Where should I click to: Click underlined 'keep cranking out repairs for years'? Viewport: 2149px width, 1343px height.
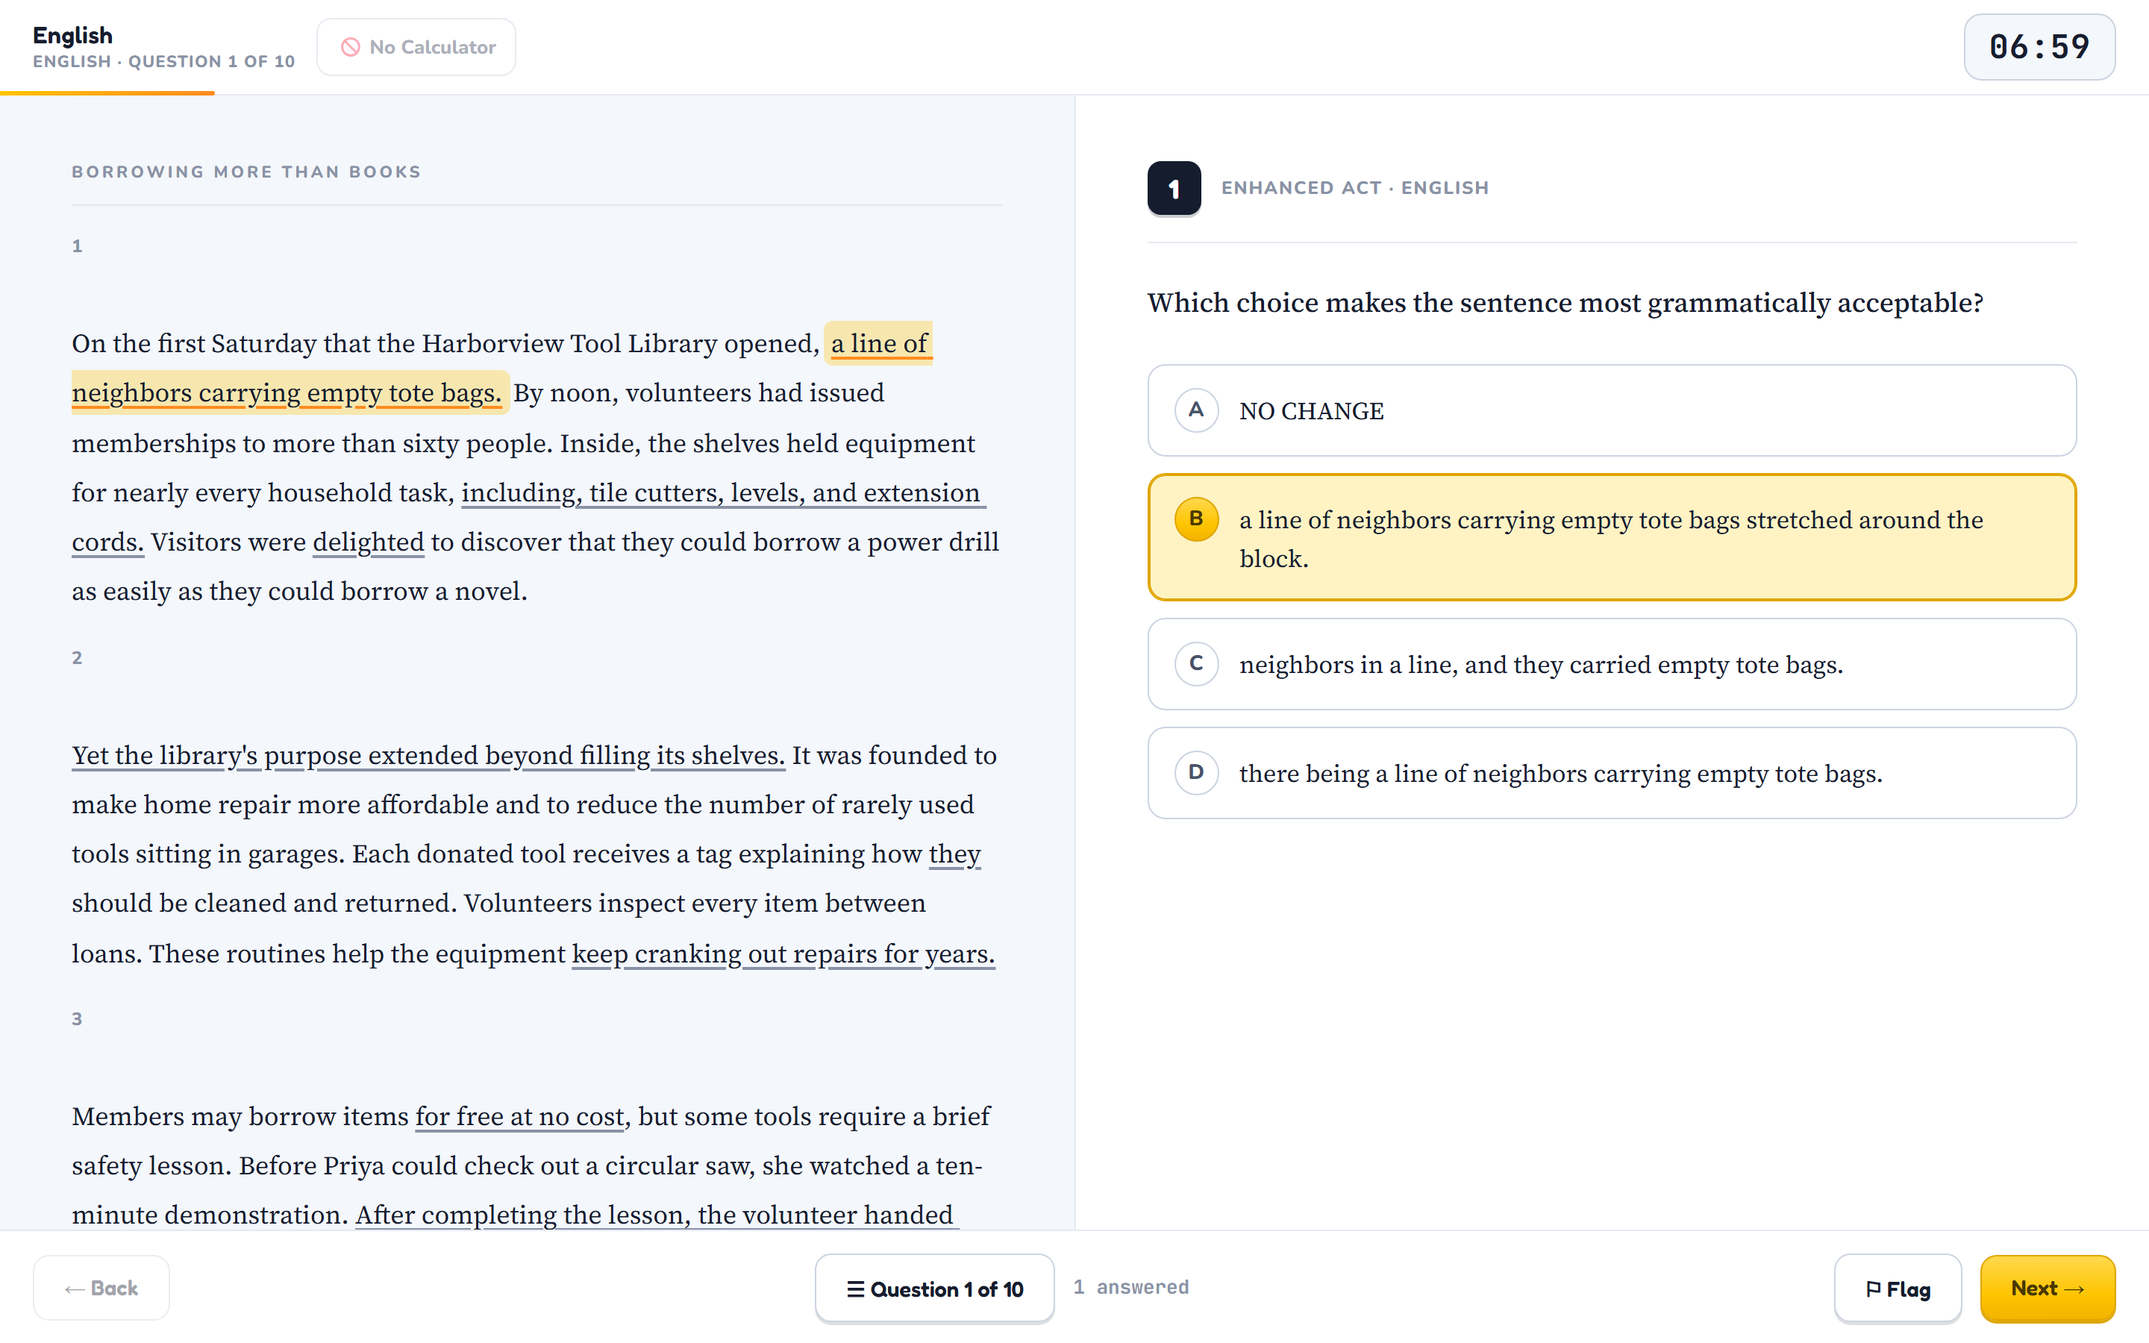coord(783,954)
